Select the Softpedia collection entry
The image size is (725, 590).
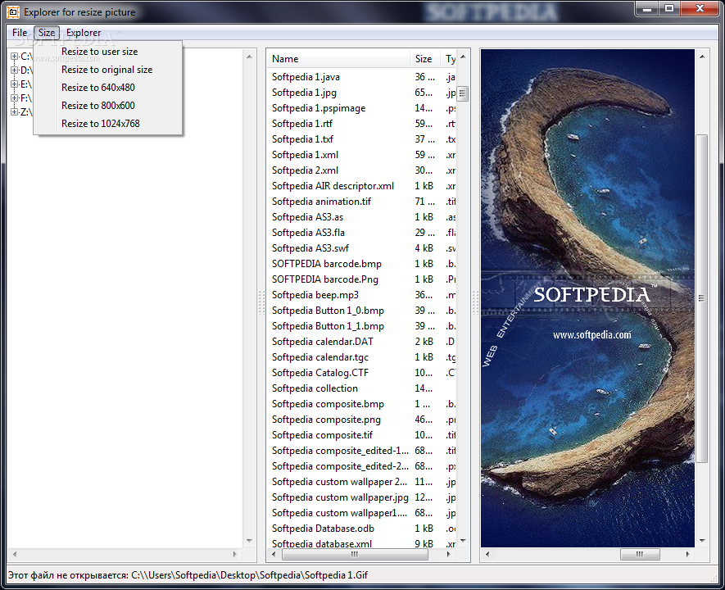pyautogui.click(x=315, y=389)
